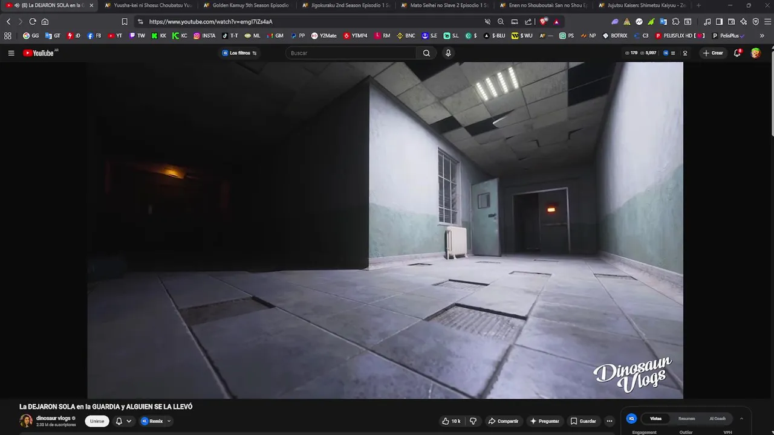Go back to the previous page
Viewport: 774px width, 435px height.
[x=8, y=22]
